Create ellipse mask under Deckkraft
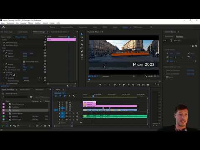200x150 pixels. click(7, 75)
